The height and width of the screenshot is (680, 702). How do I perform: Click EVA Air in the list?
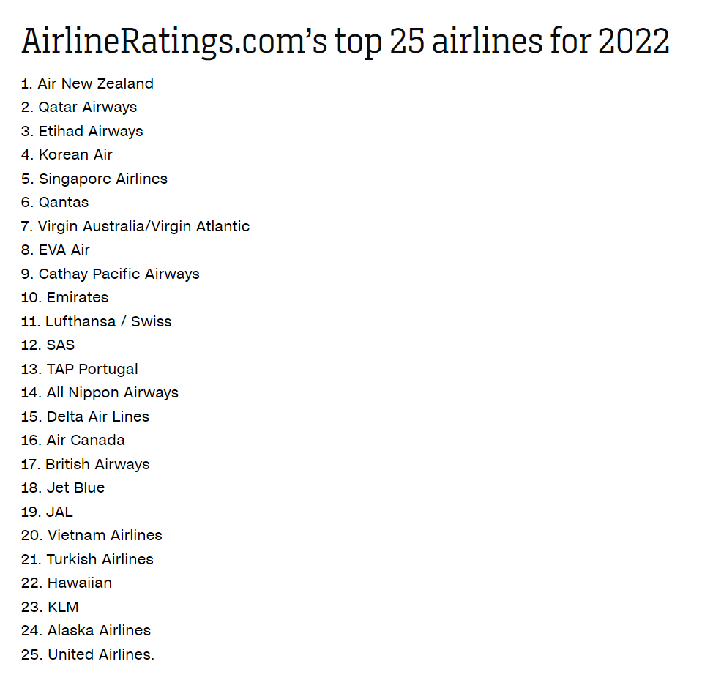point(56,250)
